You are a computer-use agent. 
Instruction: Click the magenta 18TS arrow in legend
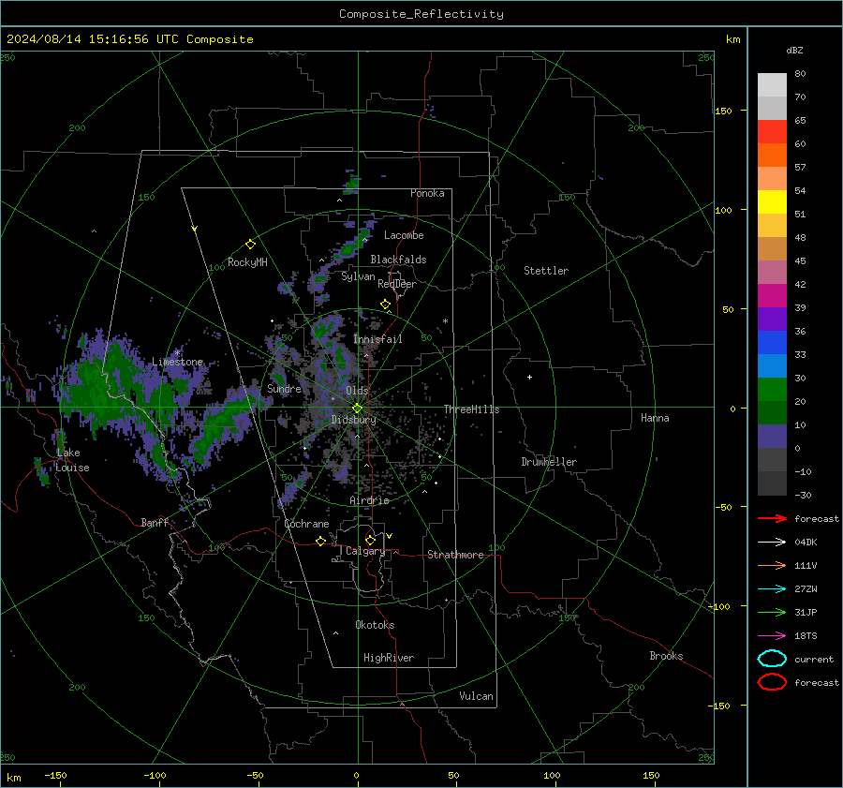click(x=772, y=636)
